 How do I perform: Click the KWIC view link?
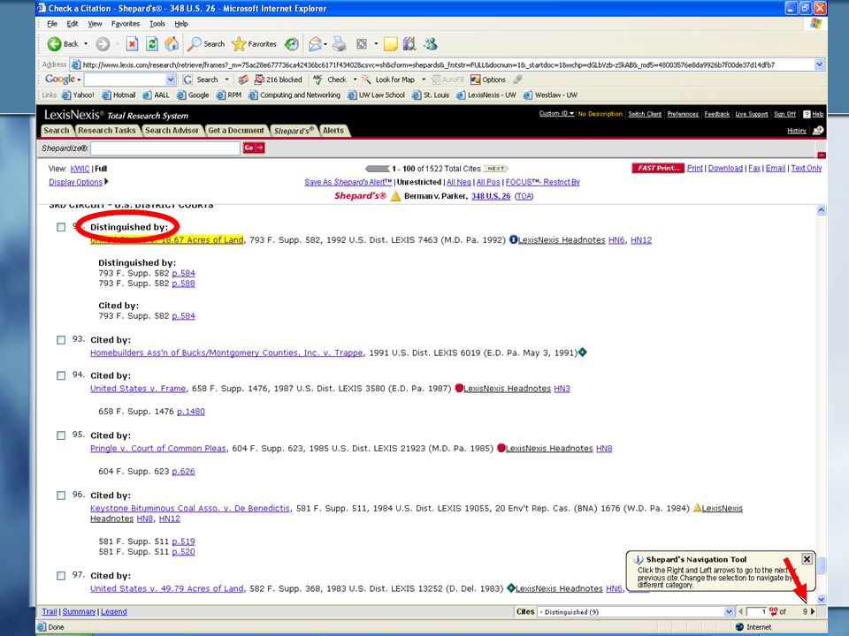pyautogui.click(x=80, y=169)
